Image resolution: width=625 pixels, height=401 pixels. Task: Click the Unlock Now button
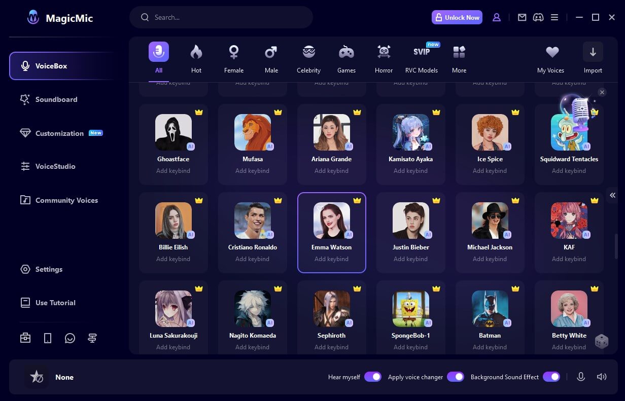pos(457,17)
